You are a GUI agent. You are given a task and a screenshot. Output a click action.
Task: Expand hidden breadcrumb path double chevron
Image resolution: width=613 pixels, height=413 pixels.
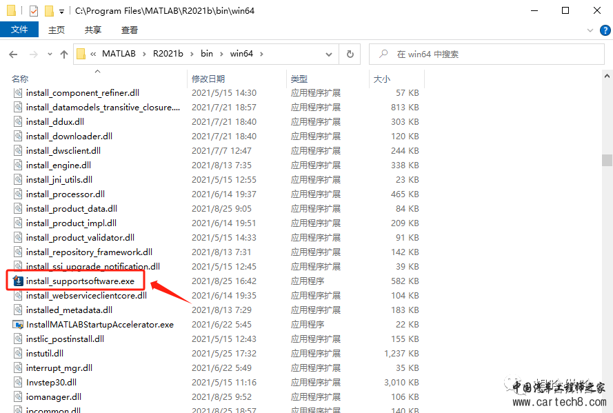point(93,54)
